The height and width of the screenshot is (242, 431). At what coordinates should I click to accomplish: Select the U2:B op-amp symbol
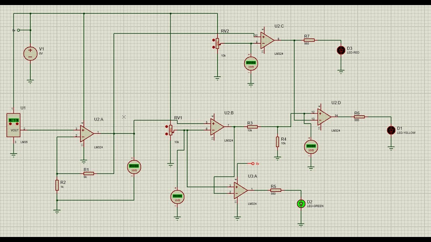[217, 126]
